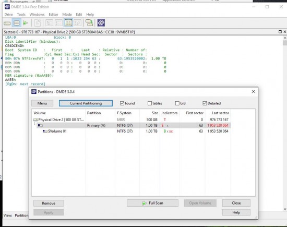Start Full Scan from the dialog
Viewport: 287px width, 227px height.
click(x=152, y=203)
